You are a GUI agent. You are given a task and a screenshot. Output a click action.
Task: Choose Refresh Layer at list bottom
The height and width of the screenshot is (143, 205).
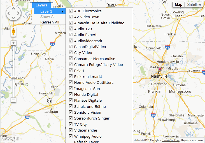pos(86,142)
